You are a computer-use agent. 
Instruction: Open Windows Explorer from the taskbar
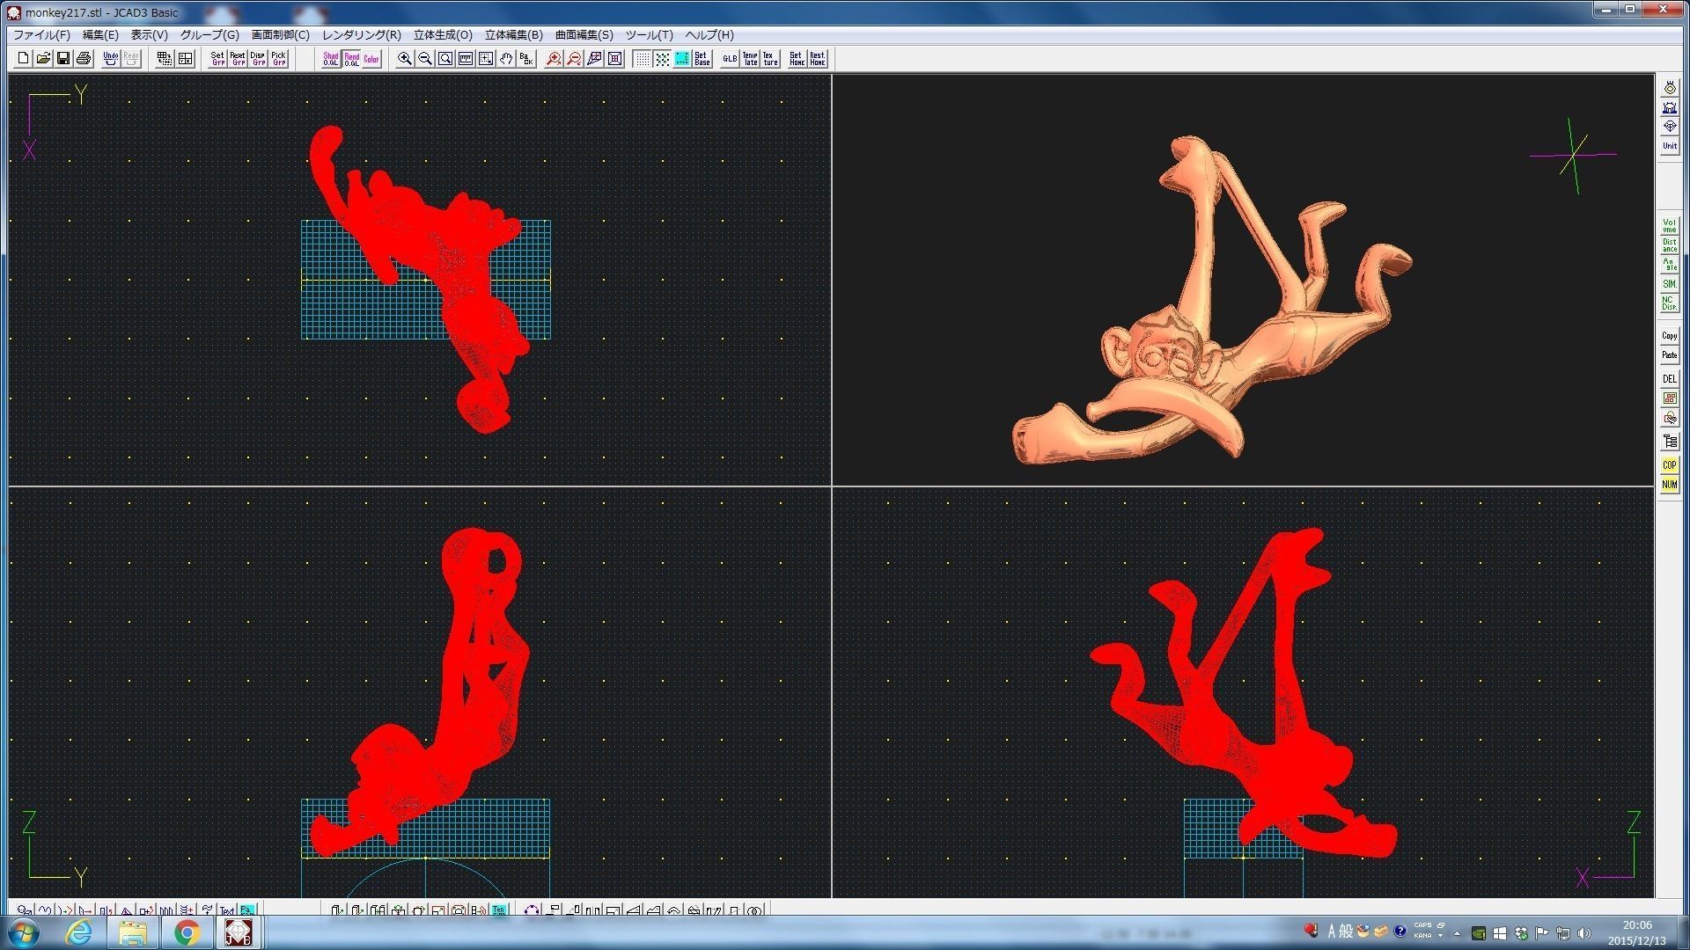[x=133, y=932]
